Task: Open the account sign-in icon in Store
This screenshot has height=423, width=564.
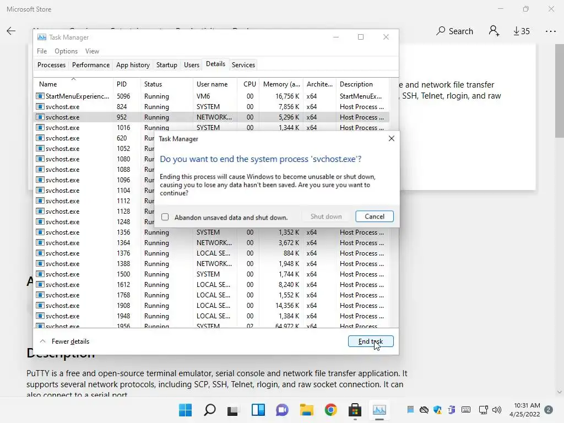Action: click(494, 31)
